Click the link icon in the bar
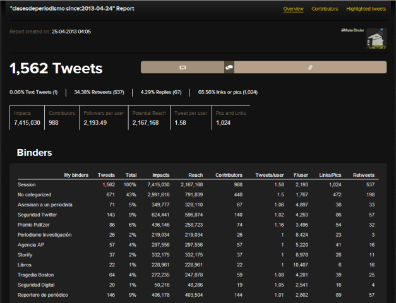 coord(310,67)
